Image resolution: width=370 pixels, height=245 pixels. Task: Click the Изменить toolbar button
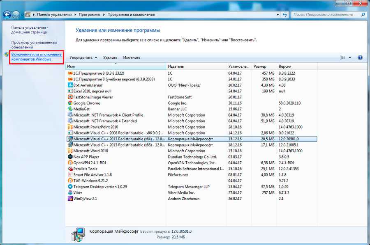point(132,58)
